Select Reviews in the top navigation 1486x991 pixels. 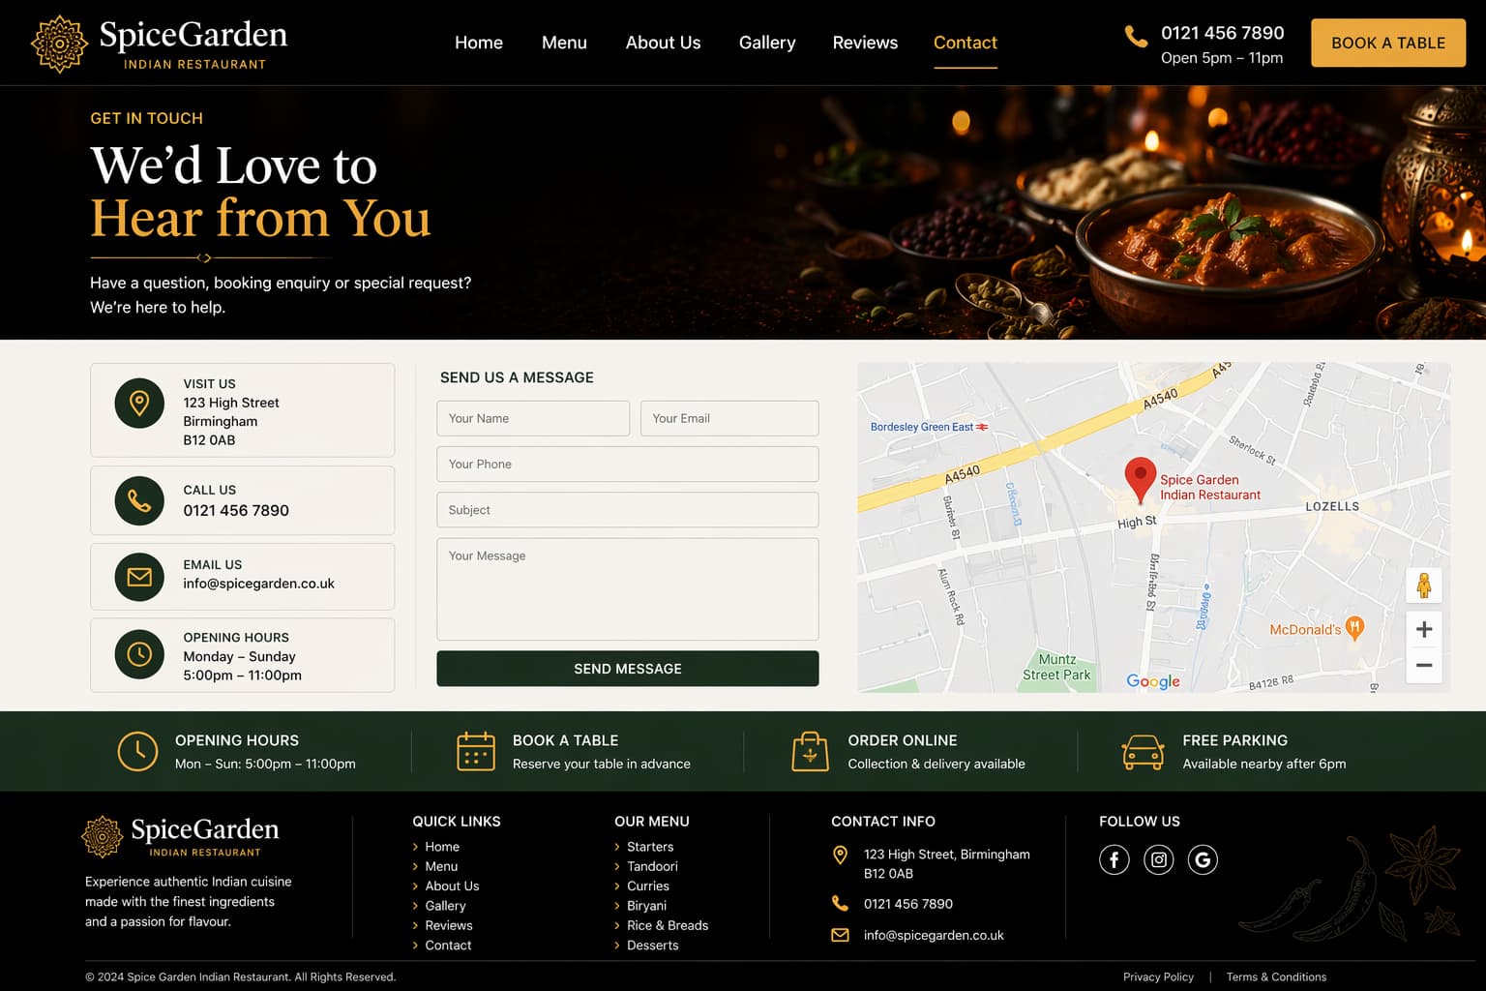tap(865, 43)
